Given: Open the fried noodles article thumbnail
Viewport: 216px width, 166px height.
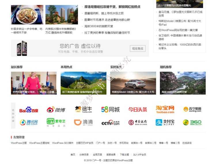Looking at the screenshot, I should pos(27,15).
